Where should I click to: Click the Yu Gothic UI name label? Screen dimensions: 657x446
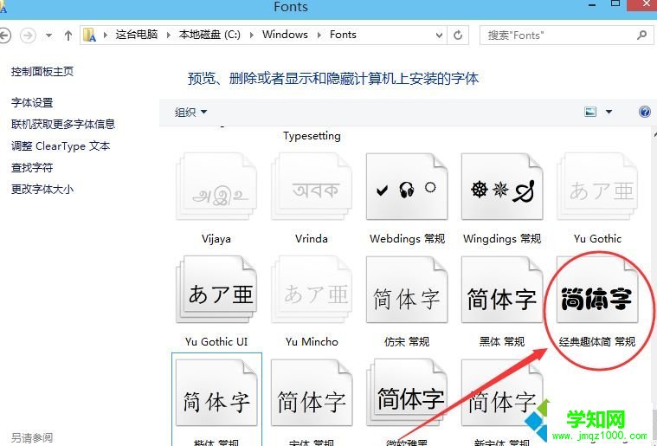pyautogui.click(x=216, y=341)
